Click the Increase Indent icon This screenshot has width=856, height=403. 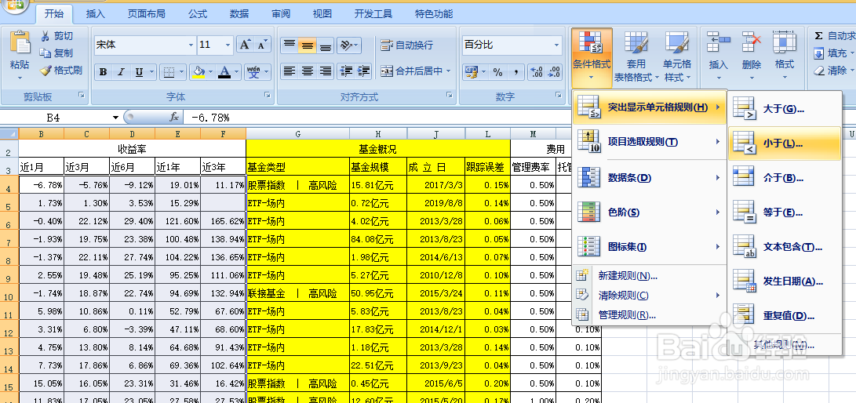363,71
